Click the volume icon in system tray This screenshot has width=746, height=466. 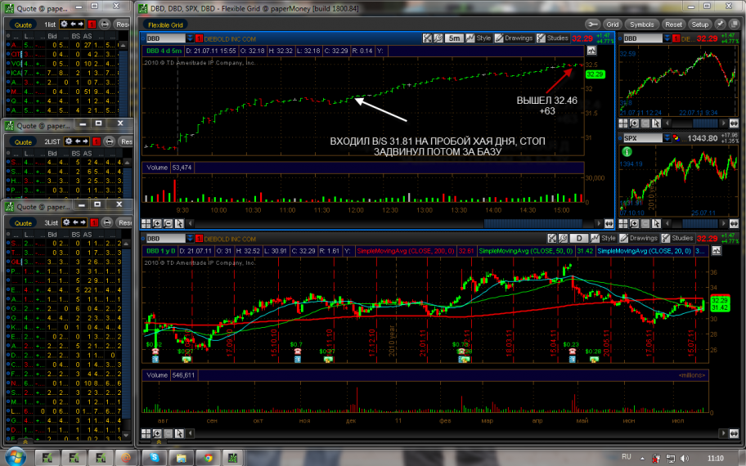(685, 459)
